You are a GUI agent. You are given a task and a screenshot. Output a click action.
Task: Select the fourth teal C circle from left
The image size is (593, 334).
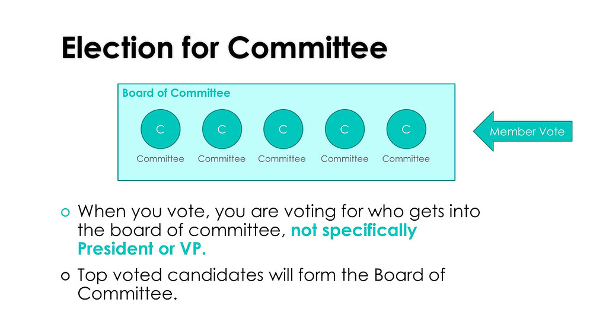pos(345,129)
